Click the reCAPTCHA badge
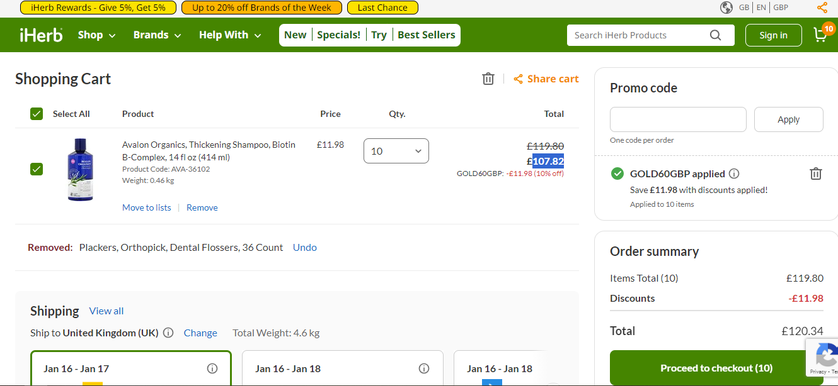This screenshot has height=386, width=838. point(822,358)
